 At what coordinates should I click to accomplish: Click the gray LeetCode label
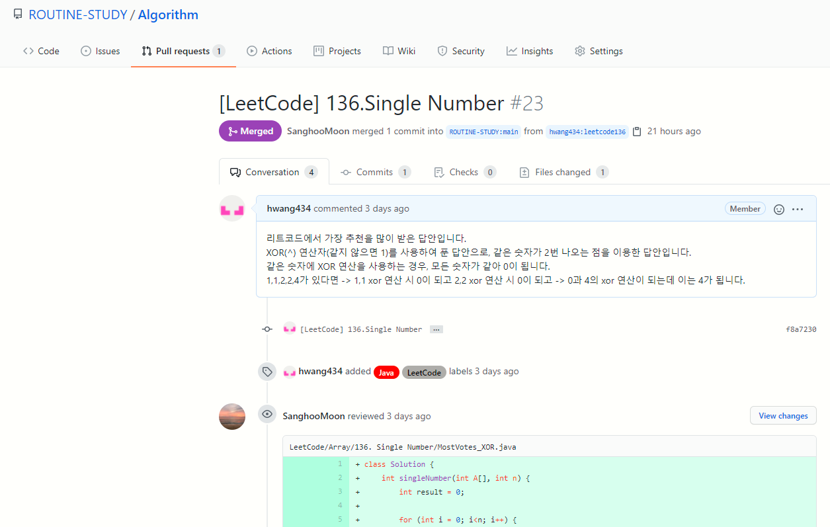point(424,372)
